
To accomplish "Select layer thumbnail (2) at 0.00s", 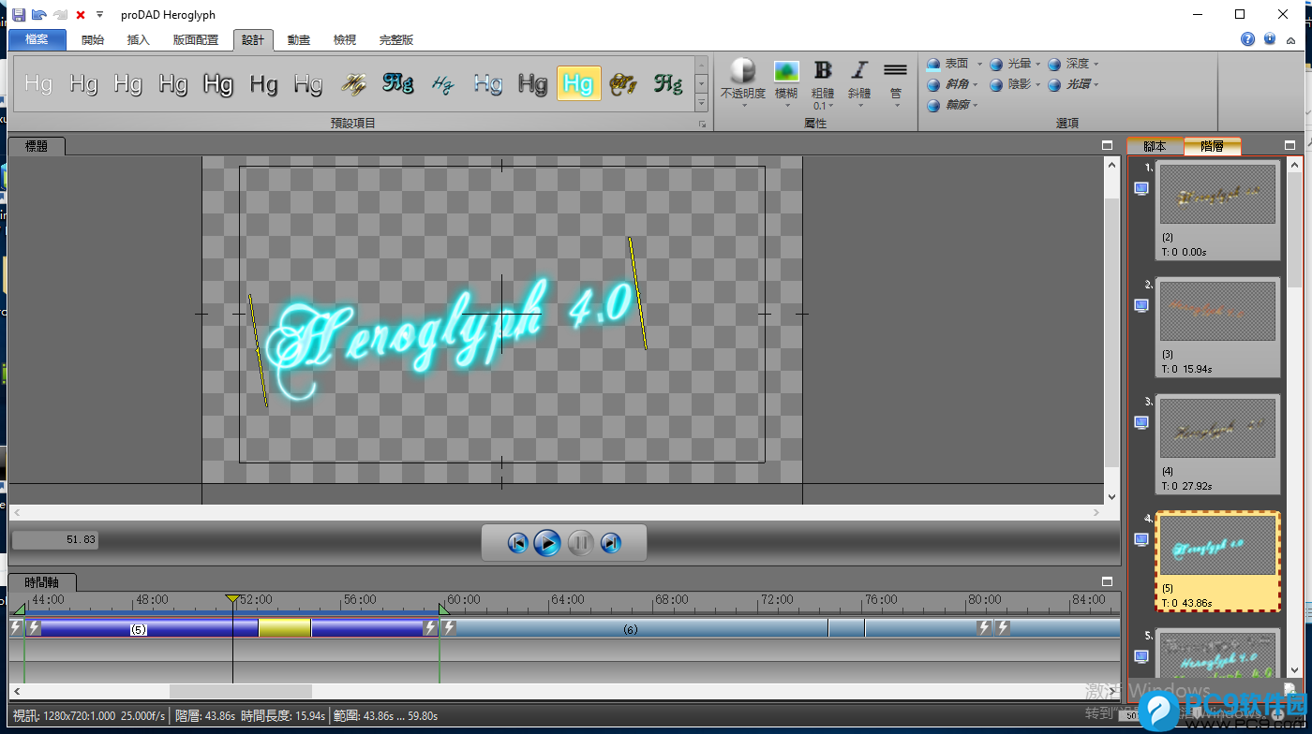I will (x=1217, y=210).
